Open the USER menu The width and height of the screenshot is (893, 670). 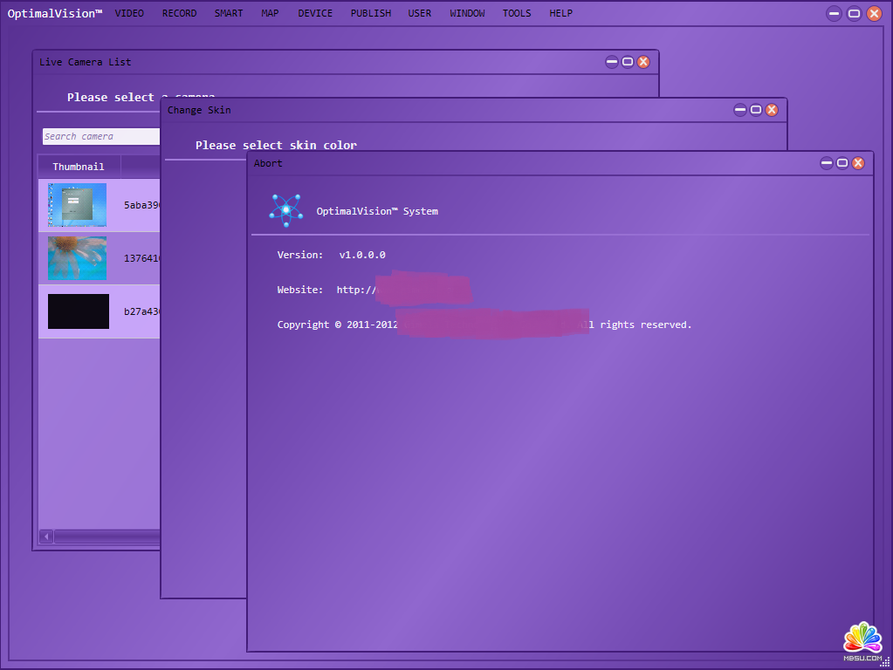(x=420, y=13)
